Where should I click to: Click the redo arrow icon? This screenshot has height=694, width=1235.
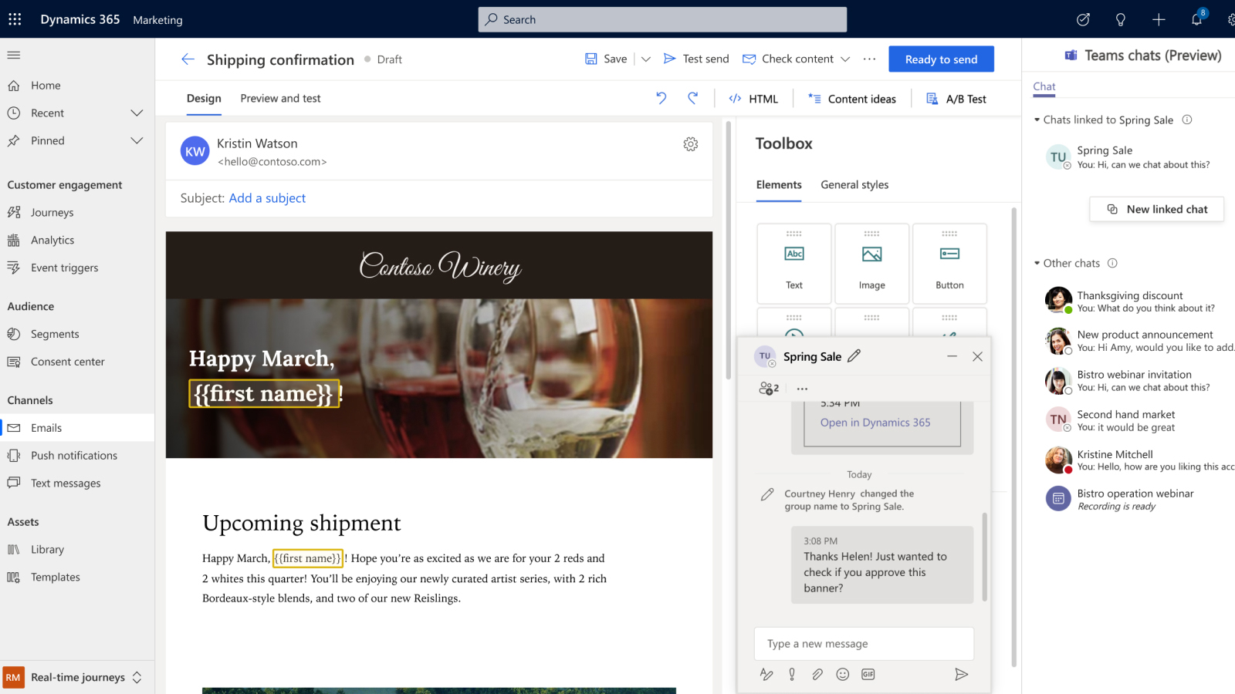692,98
